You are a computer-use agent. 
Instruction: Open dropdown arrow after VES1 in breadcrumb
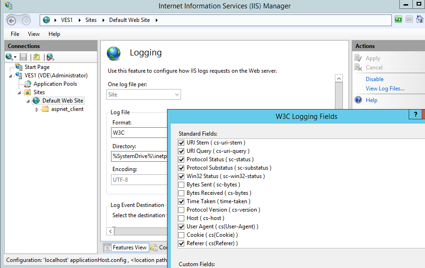pyautogui.click(x=80, y=20)
